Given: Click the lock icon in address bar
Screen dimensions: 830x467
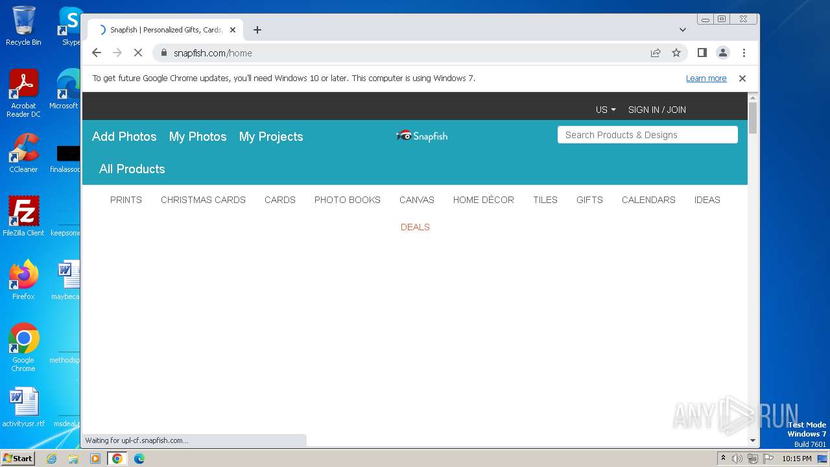Looking at the screenshot, I should pos(164,53).
